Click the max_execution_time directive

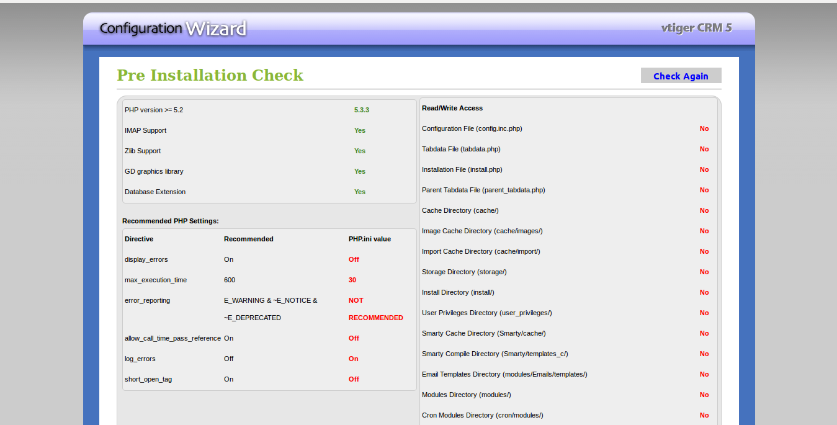pyautogui.click(x=156, y=280)
